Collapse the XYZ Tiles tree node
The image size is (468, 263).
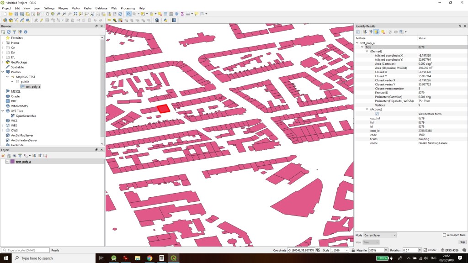click(x=3, y=111)
